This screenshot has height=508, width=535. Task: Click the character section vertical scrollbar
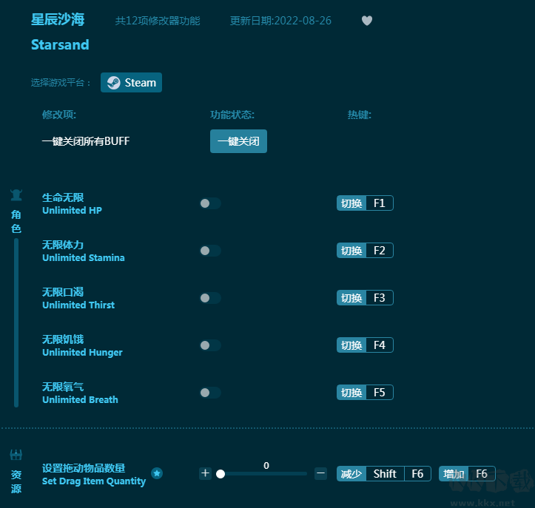[16, 322]
